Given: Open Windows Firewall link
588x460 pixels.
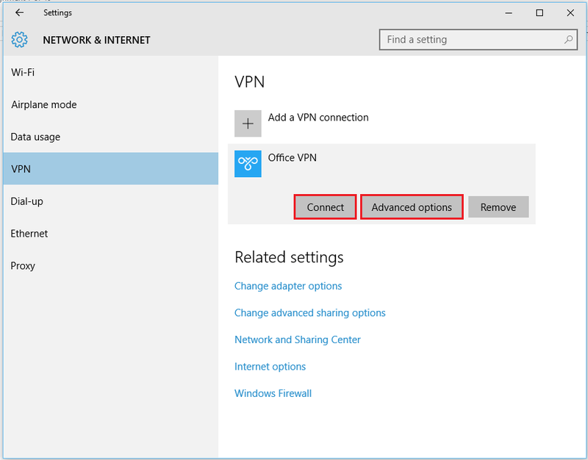Looking at the screenshot, I should [273, 393].
